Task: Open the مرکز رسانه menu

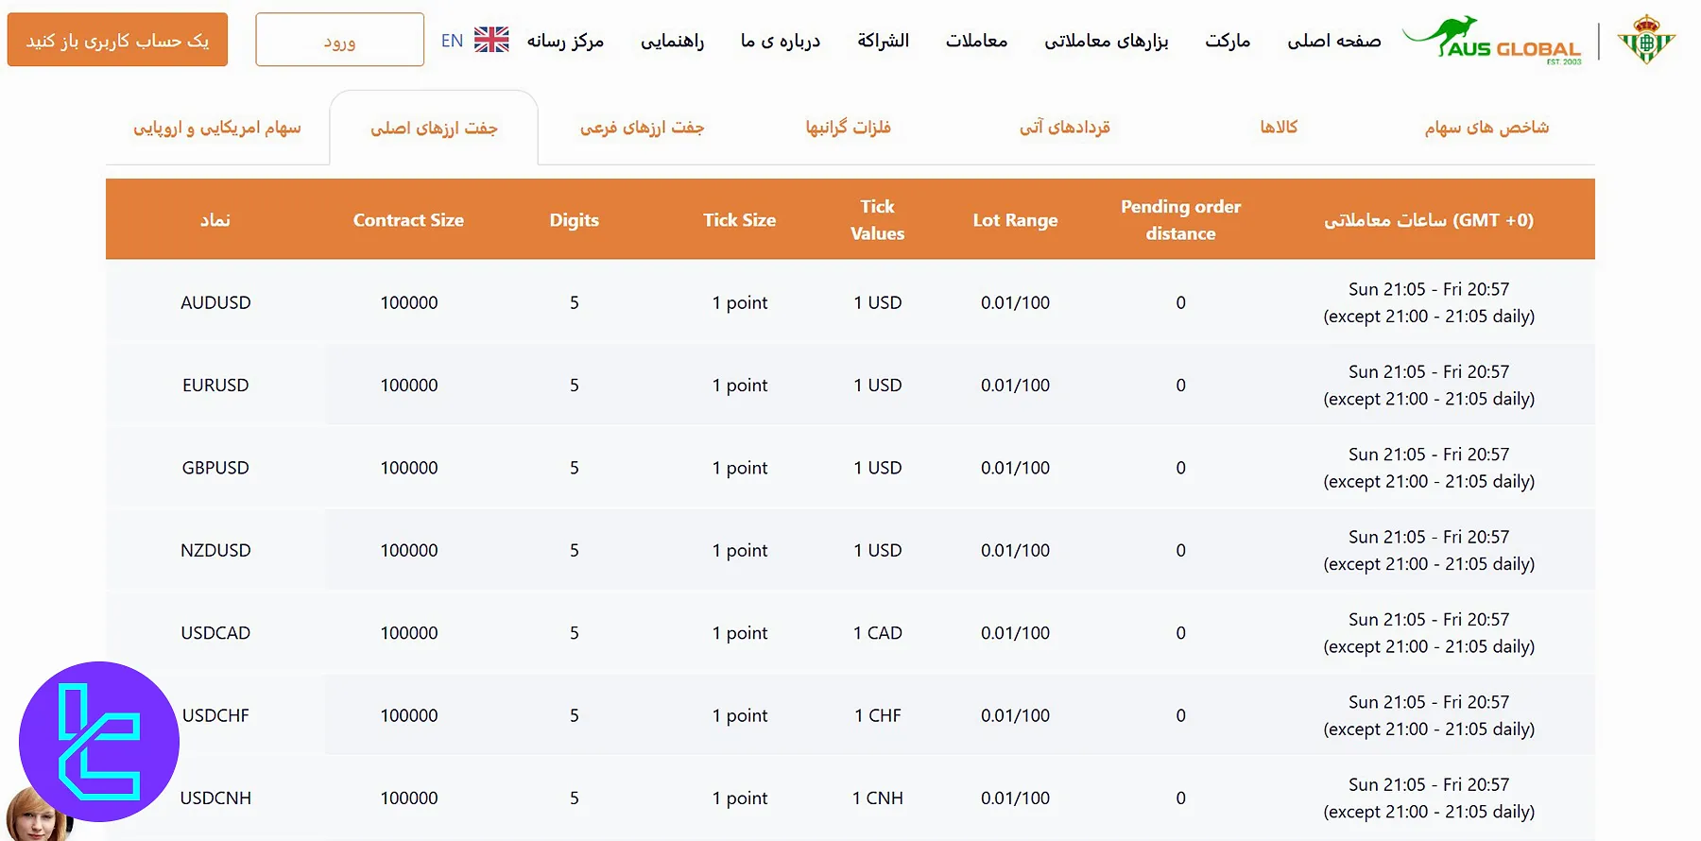Action: tap(565, 41)
